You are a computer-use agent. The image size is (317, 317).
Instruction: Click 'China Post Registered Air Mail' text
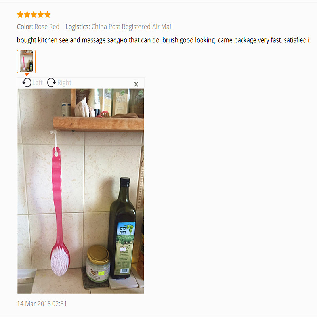coord(132,27)
